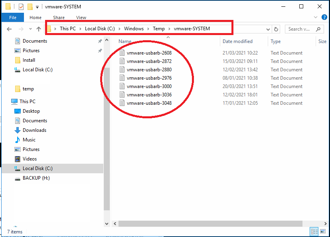
Task: Select file vmware-usbarb-2880
Action: coord(149,70)
